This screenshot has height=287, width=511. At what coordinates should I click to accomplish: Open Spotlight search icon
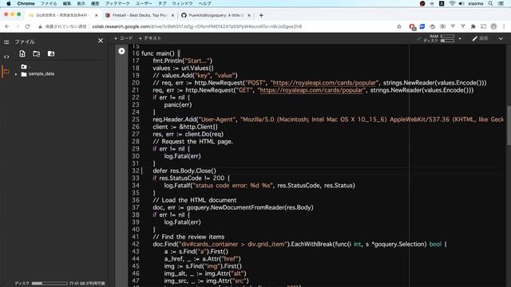(490, 3)
